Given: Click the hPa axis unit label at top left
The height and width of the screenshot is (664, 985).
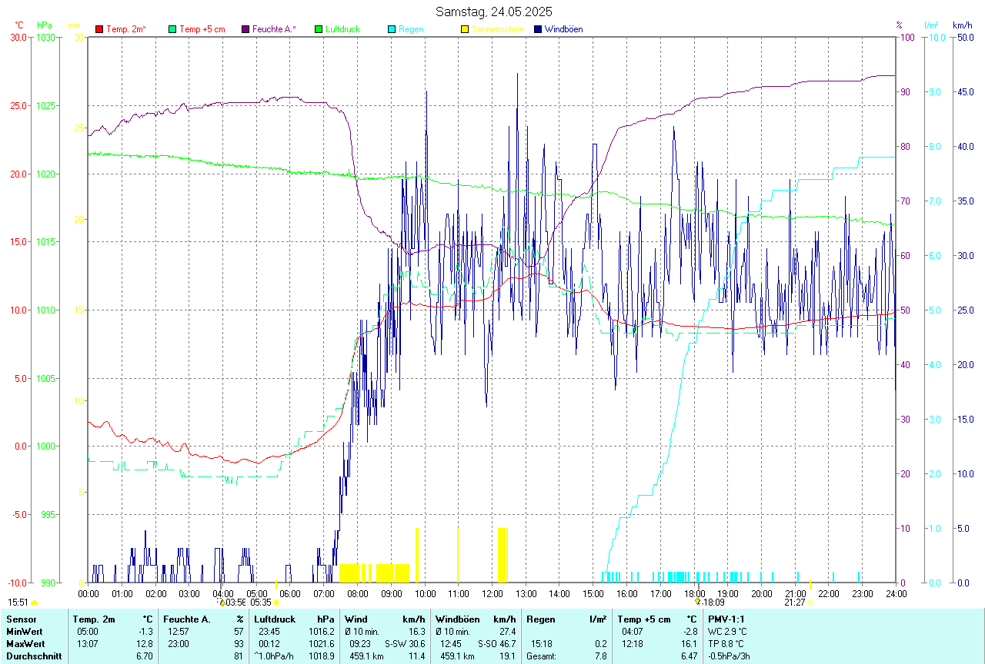Looking at the screenshot, I should (44, 25).
